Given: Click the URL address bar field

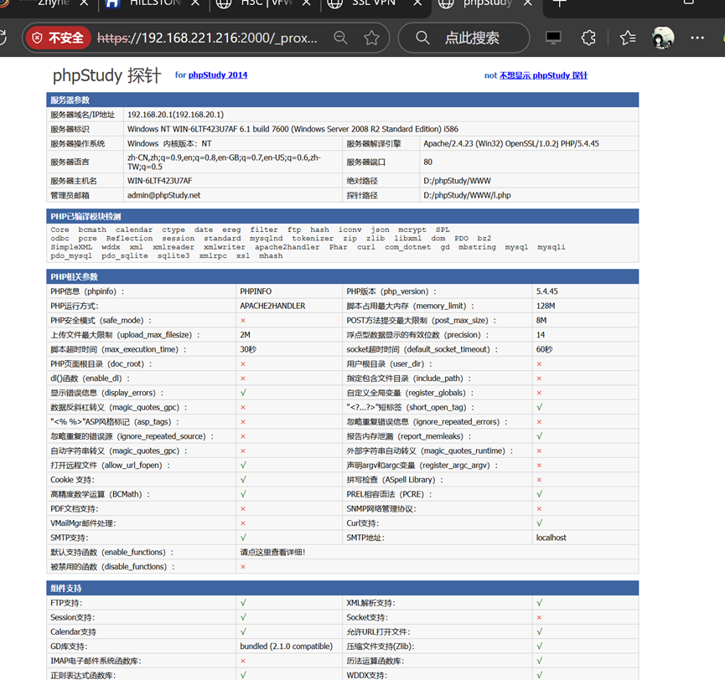Looking at the screenshot, I should (207, 38).
